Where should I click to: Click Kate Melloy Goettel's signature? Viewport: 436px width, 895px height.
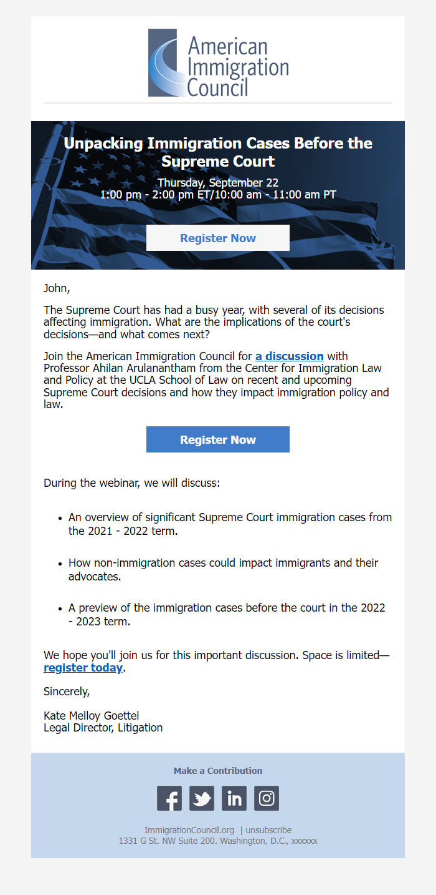tap(90, 715)
